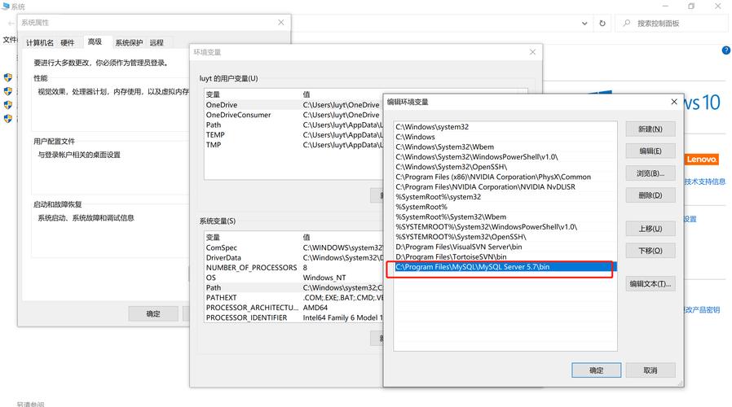Click the refresh icon in address bar
This screenshot has width=732, height=407.
point(602,23)
